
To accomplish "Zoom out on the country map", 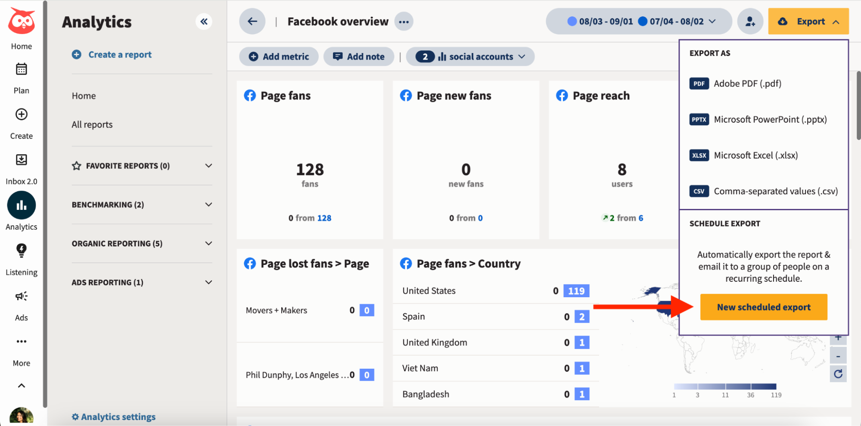I will [x=838, y=356].
